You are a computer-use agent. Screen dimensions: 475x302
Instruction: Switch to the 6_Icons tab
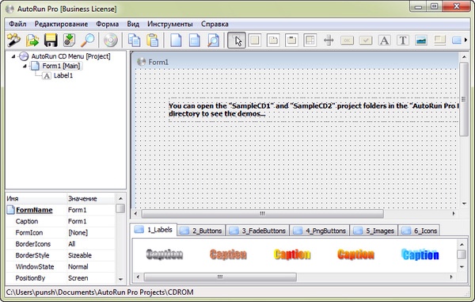coord(420,231)
